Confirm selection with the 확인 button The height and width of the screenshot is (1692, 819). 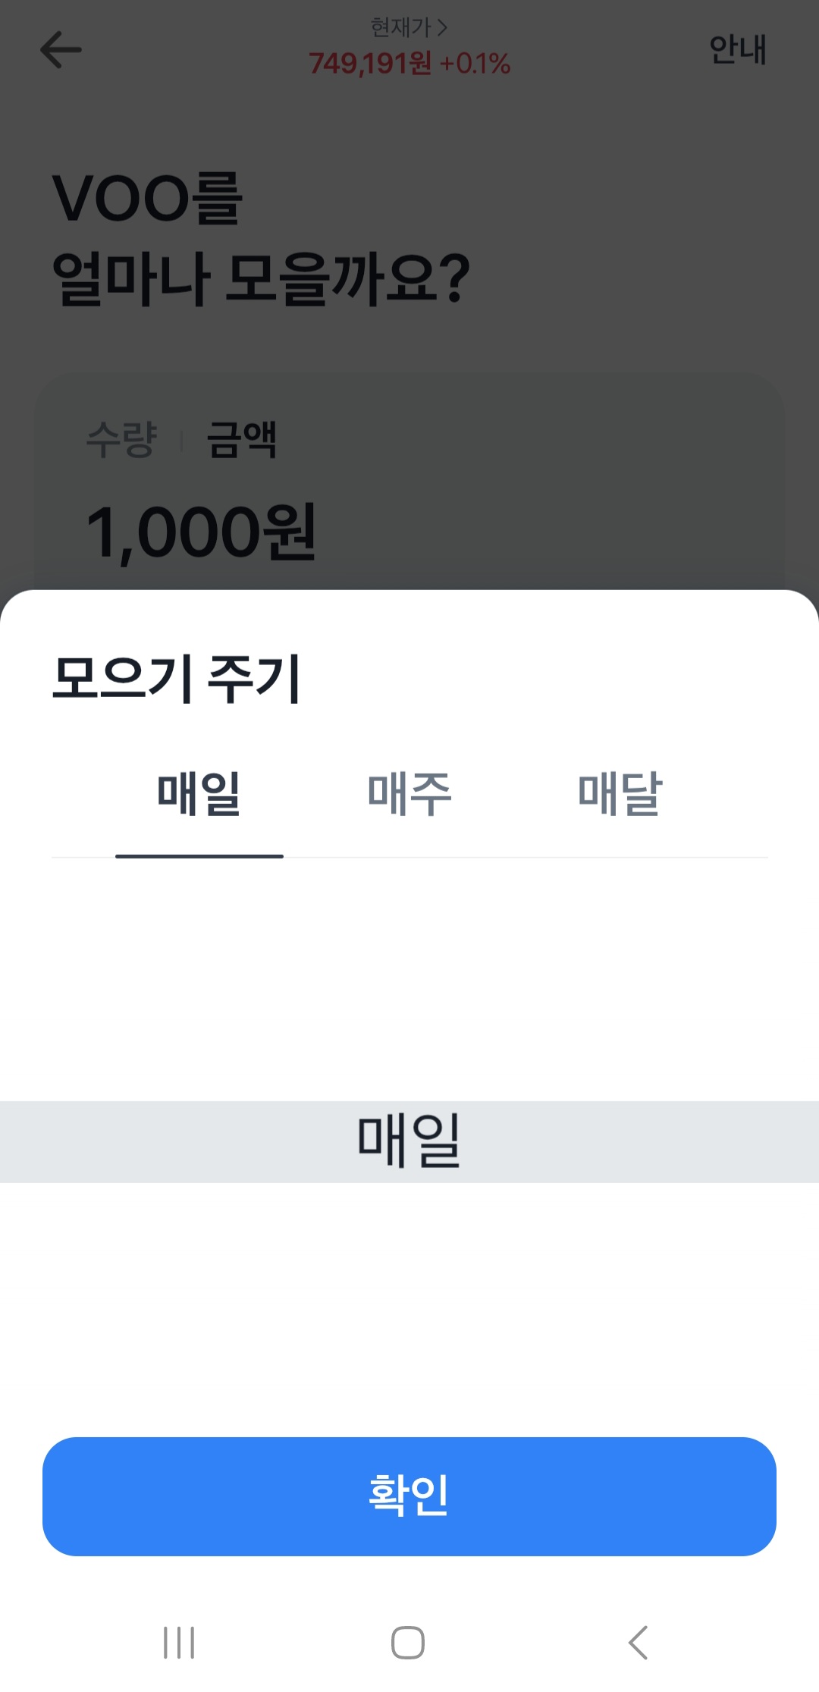tap(409, 1496)
